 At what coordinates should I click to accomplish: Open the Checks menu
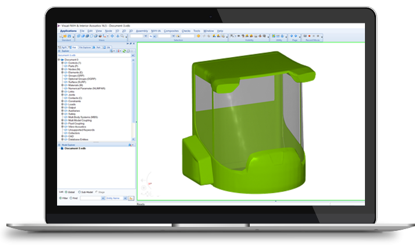[x=186, y=31]
